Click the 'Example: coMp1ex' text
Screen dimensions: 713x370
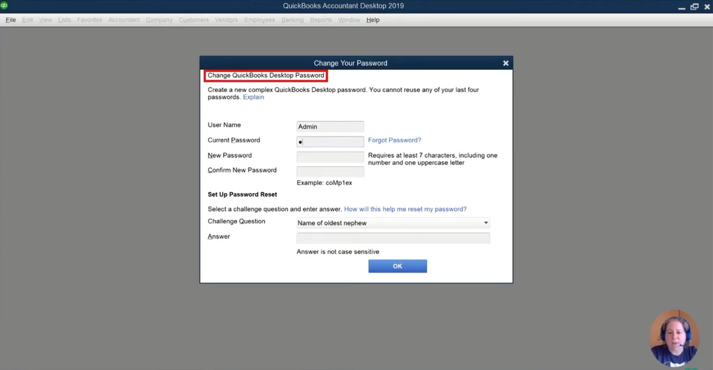click(325, 183)
